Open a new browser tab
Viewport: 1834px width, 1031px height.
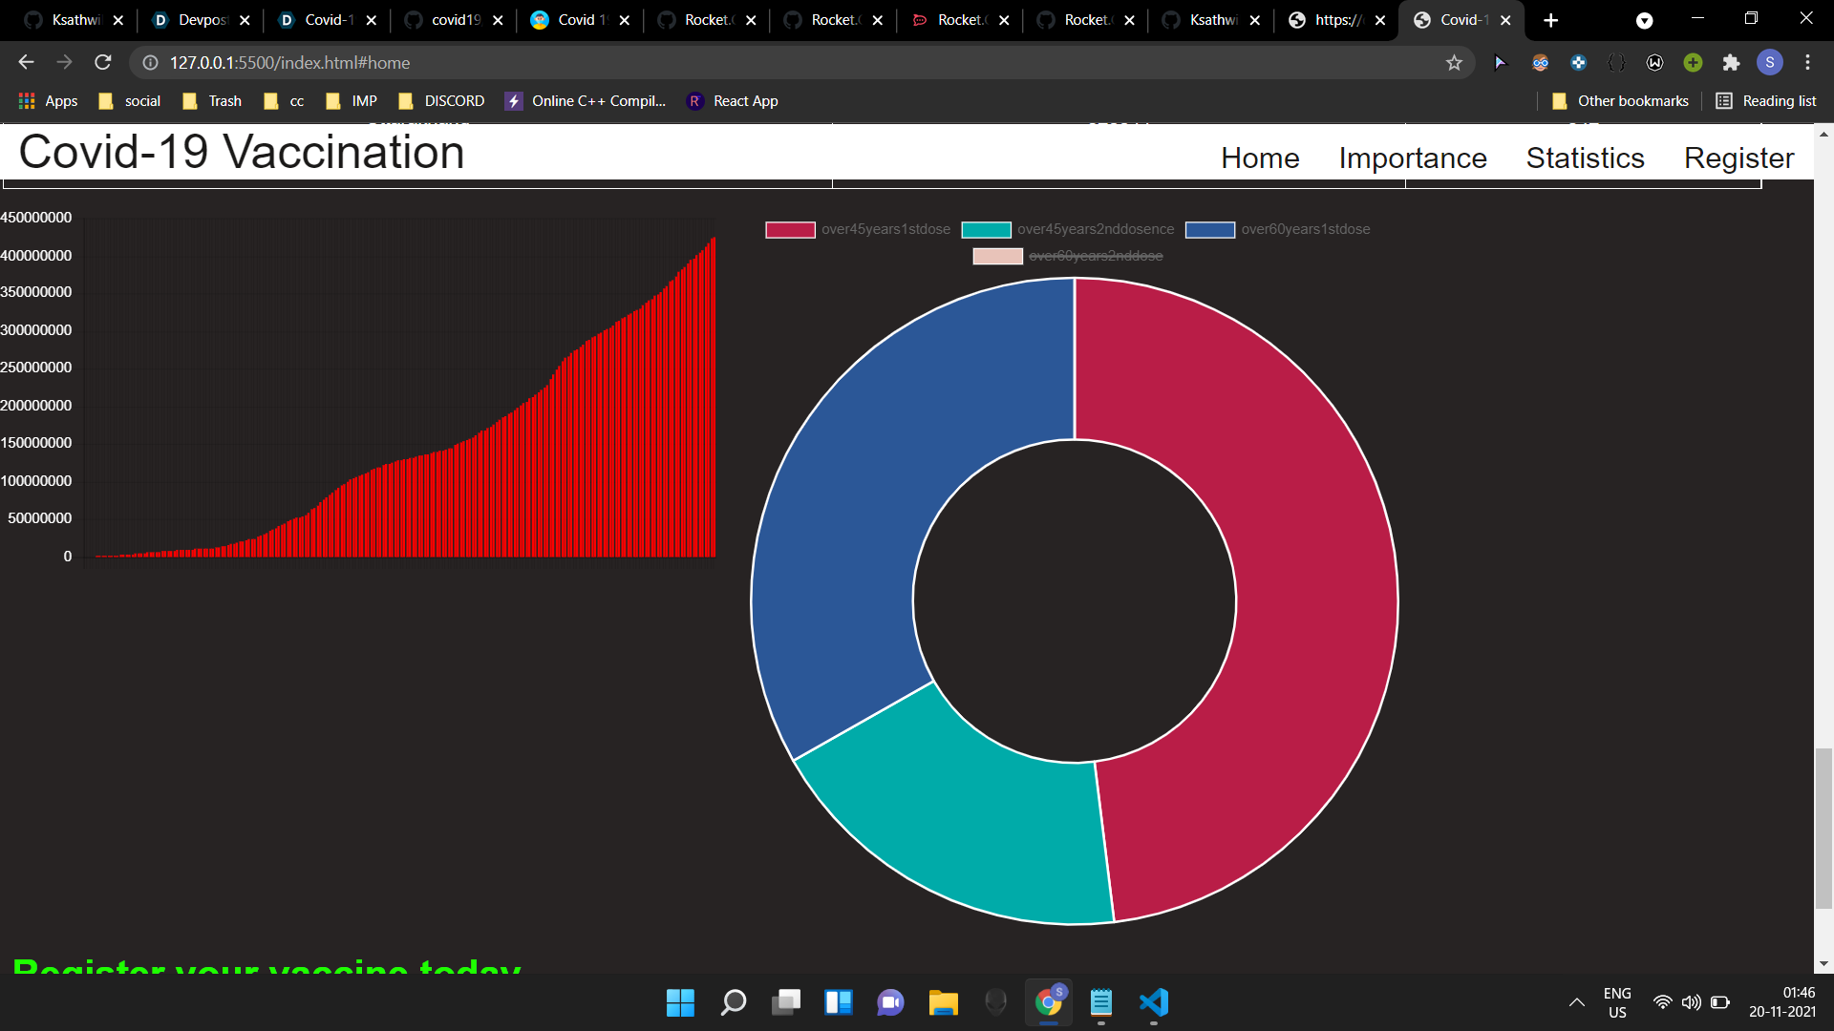[1550, 20]
